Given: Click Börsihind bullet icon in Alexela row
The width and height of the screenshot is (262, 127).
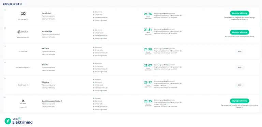Looking at the screenshot, I should pyautogui.click(x=94, y=101).
